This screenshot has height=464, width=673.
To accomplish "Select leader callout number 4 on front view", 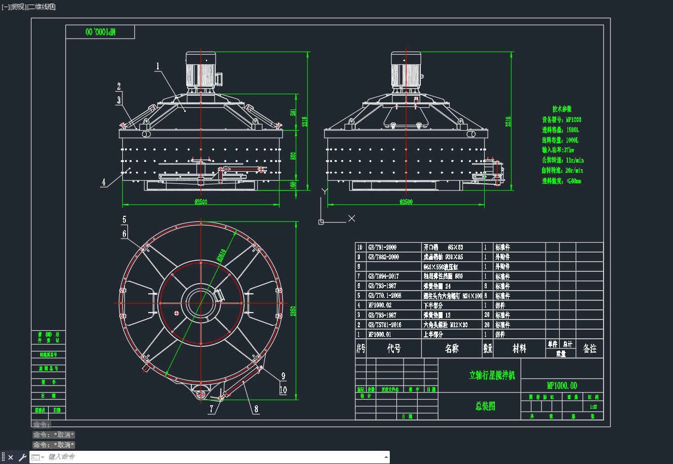I will click(104, 182).
